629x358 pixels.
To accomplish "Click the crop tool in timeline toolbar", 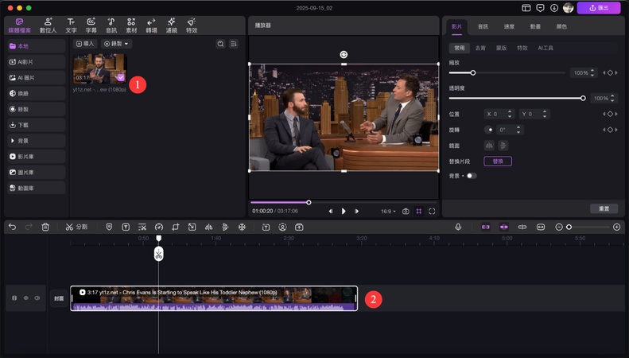I will point(176,227).
